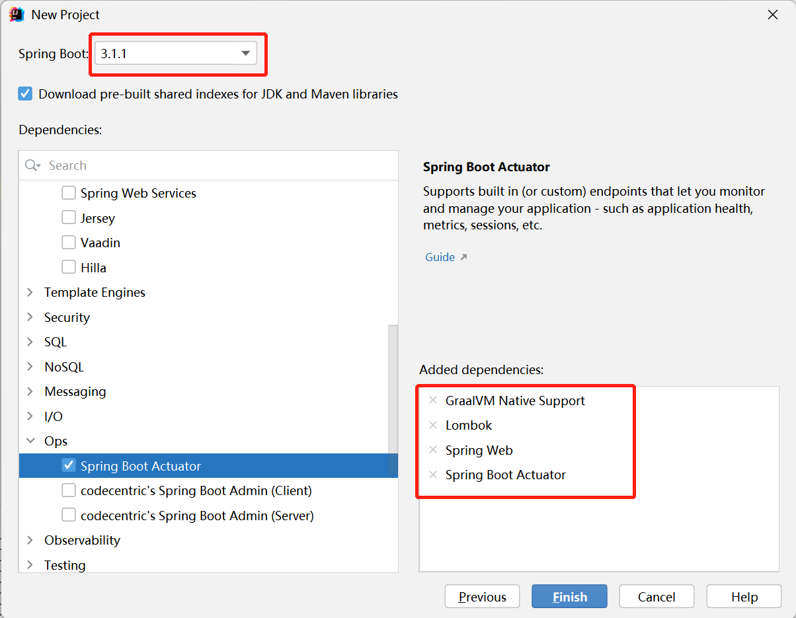Screen dimensions: 796x618
Task: Remove GraalVM Native Support dependency with X icon
Action: pos(433,400)
